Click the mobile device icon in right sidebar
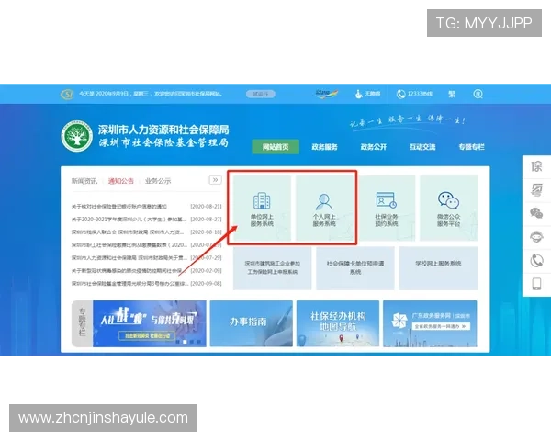This screenshot has width=551, height=441. coord(536,284)
